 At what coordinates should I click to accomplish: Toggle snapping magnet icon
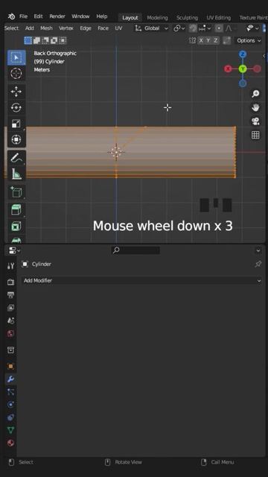click(x=193, y=28)
